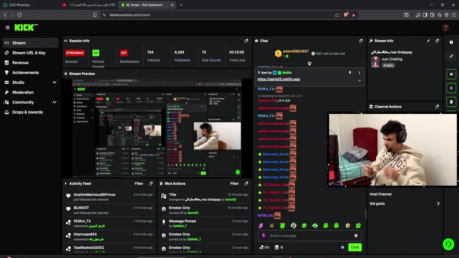The height and width of the screenshot is (258, 459).
Task: Collapse the chat leaderboard arrow
Action: 309,64
